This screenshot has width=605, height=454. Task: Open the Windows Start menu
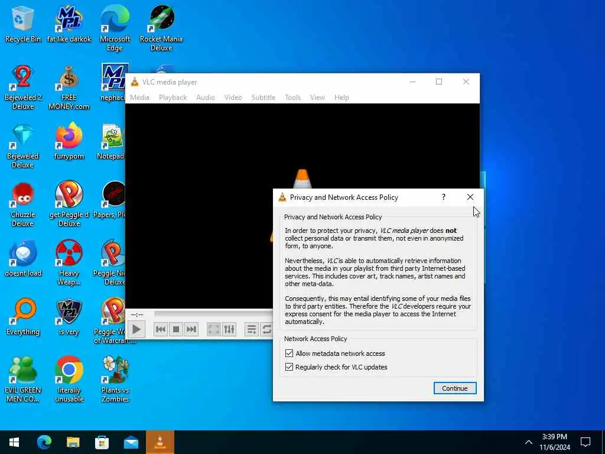coord(14,442)
